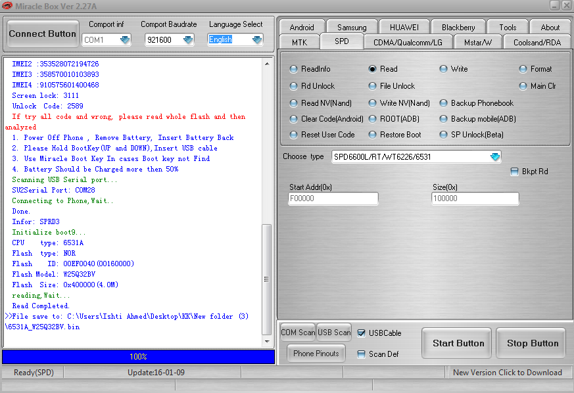Image resolution: width=574 pixels, height=393 pixels.
Task: Choose Backup Phonebook option
Action: click(x=477, y=103)
